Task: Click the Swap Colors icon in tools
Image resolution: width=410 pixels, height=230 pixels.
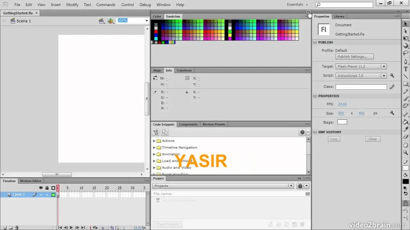Action: 406,194
